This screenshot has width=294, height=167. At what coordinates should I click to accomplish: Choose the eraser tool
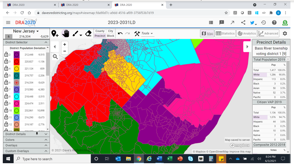pos(88,33)
